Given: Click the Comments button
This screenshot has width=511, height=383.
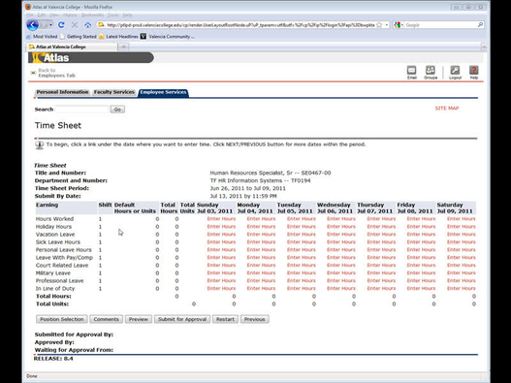Looking at the screenshot, I should (x=107, y=319).
